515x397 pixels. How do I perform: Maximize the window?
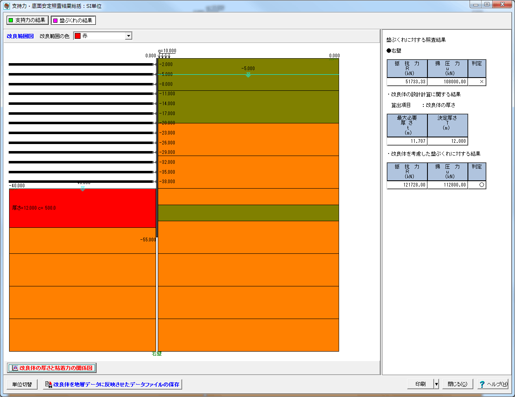pyautogui.click(x=487, y=5)
